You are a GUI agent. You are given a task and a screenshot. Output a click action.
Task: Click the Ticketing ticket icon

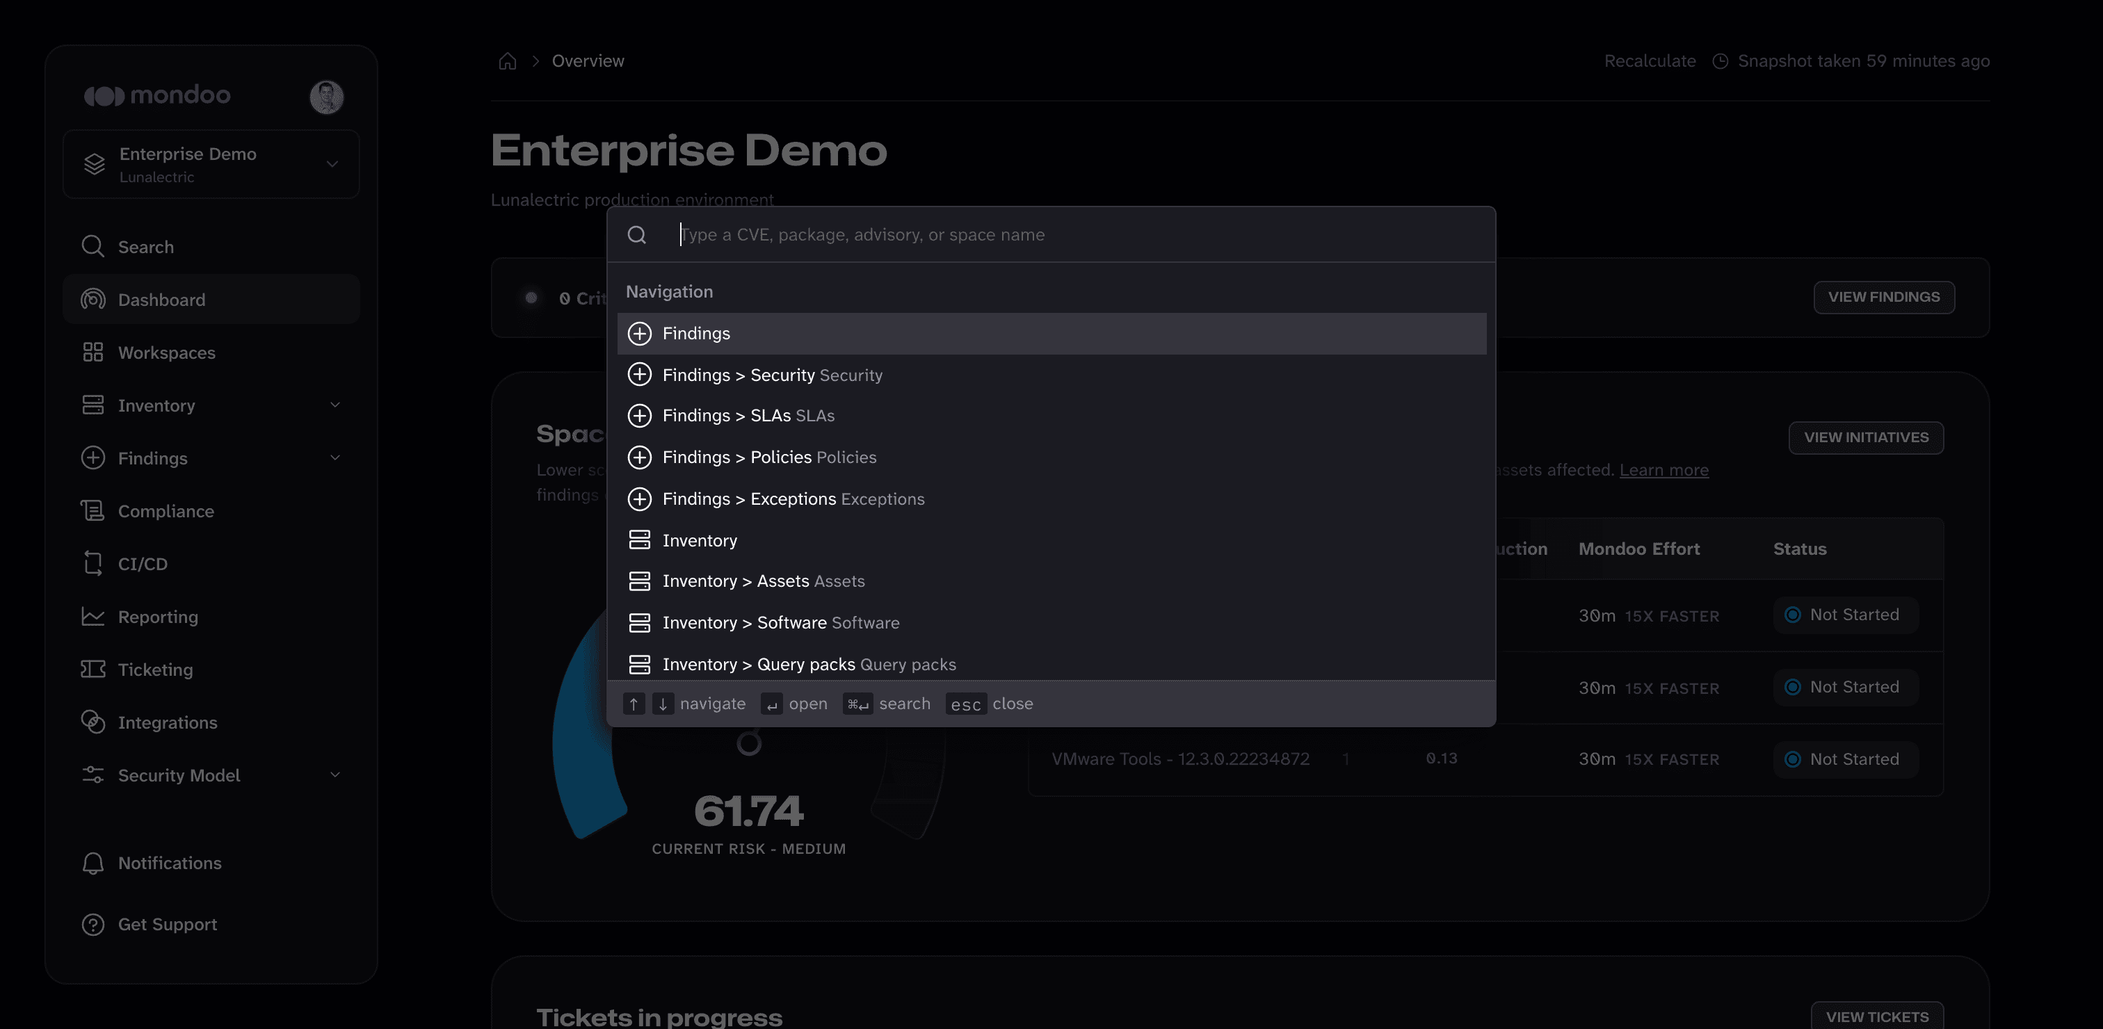coord(93,669)
